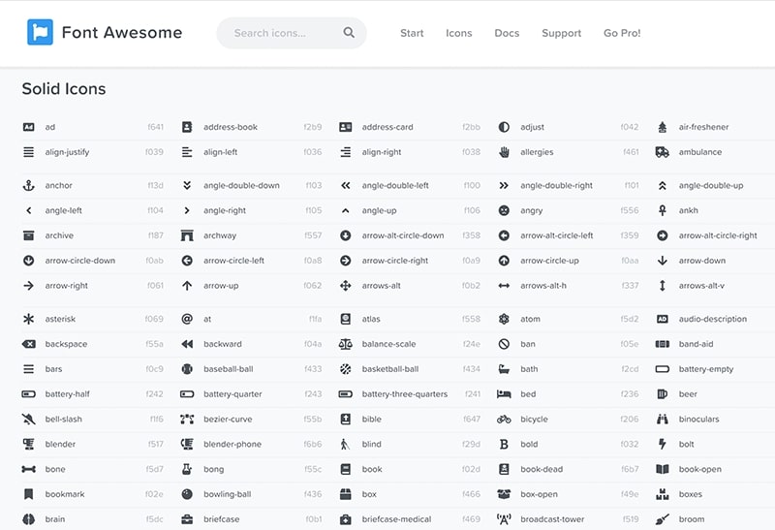Viewport: 775px width, 530px height.
Task: Select the asterisk icon glyph
Action: point(29,319)
